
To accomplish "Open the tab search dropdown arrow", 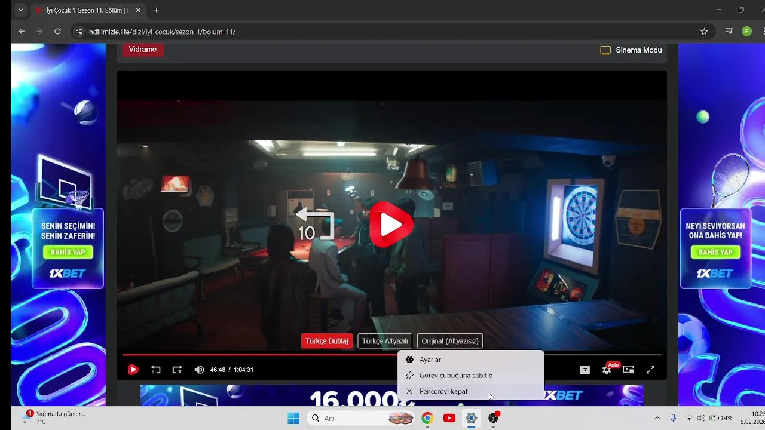I will point(21,10).
